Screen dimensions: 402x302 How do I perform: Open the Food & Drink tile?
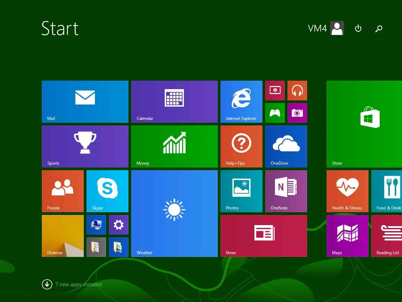point(387,191)
